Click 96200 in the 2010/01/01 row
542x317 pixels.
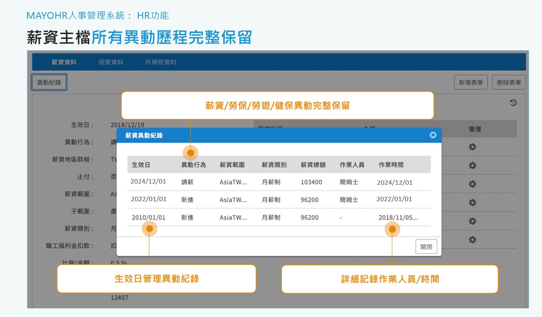pos(310,218)
